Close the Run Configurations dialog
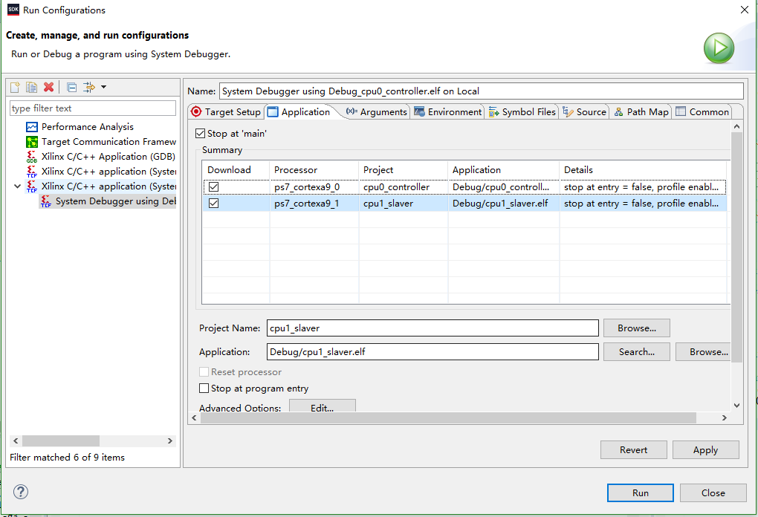 point(713,492)
